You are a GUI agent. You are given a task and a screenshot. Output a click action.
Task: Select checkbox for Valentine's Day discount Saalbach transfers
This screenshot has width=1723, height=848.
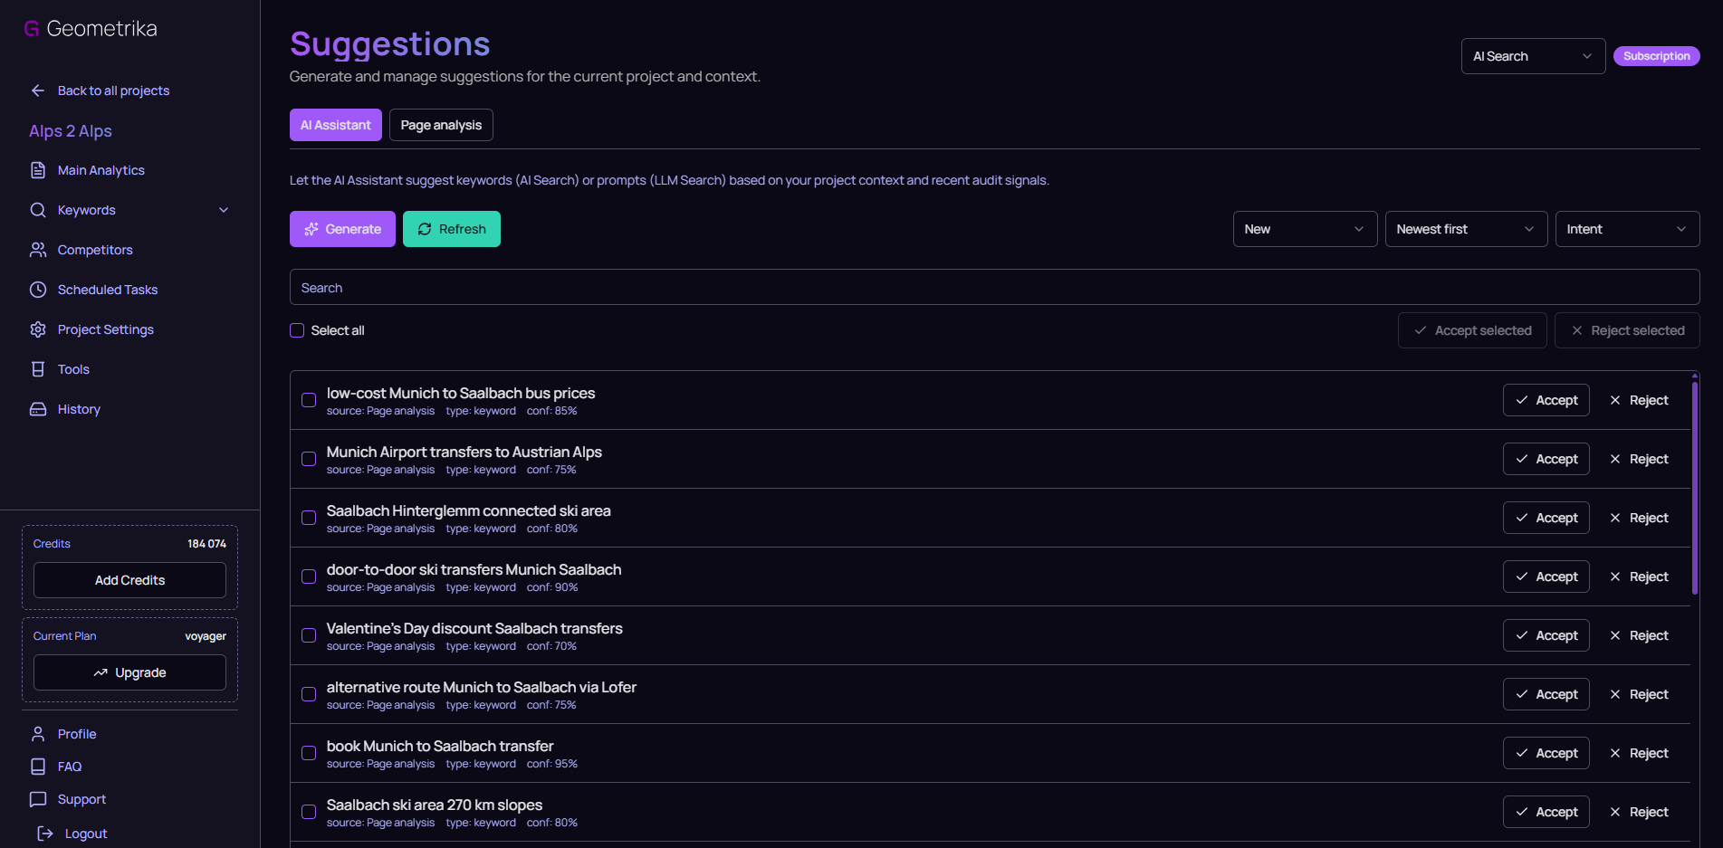[309, 635]
